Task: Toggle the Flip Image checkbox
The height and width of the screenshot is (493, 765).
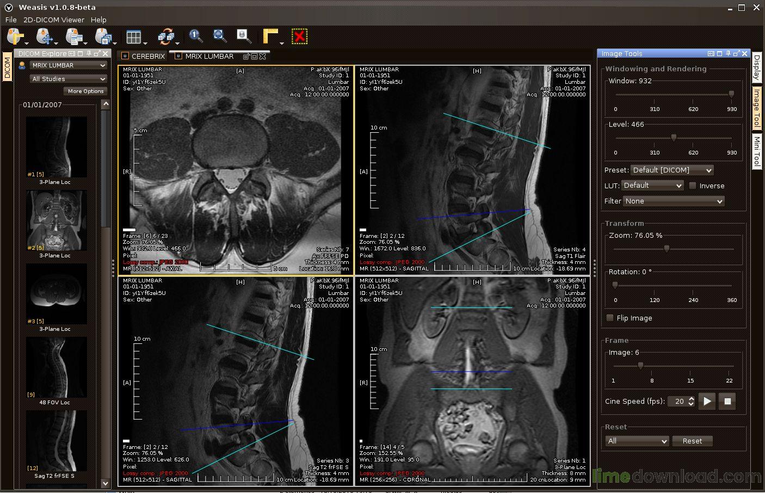Action: [609, 318]
